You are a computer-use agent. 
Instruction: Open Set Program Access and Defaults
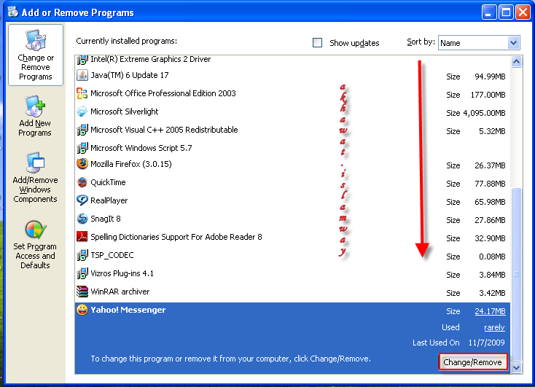tap(35, 245)
